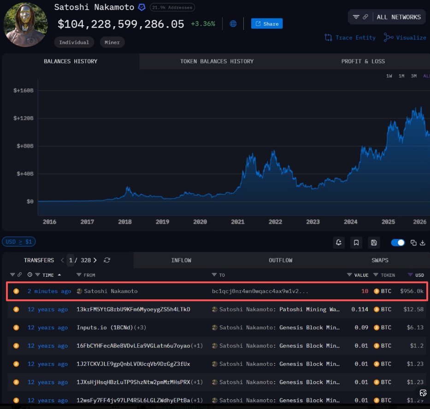Open the TO column filter

coord(214,275)
